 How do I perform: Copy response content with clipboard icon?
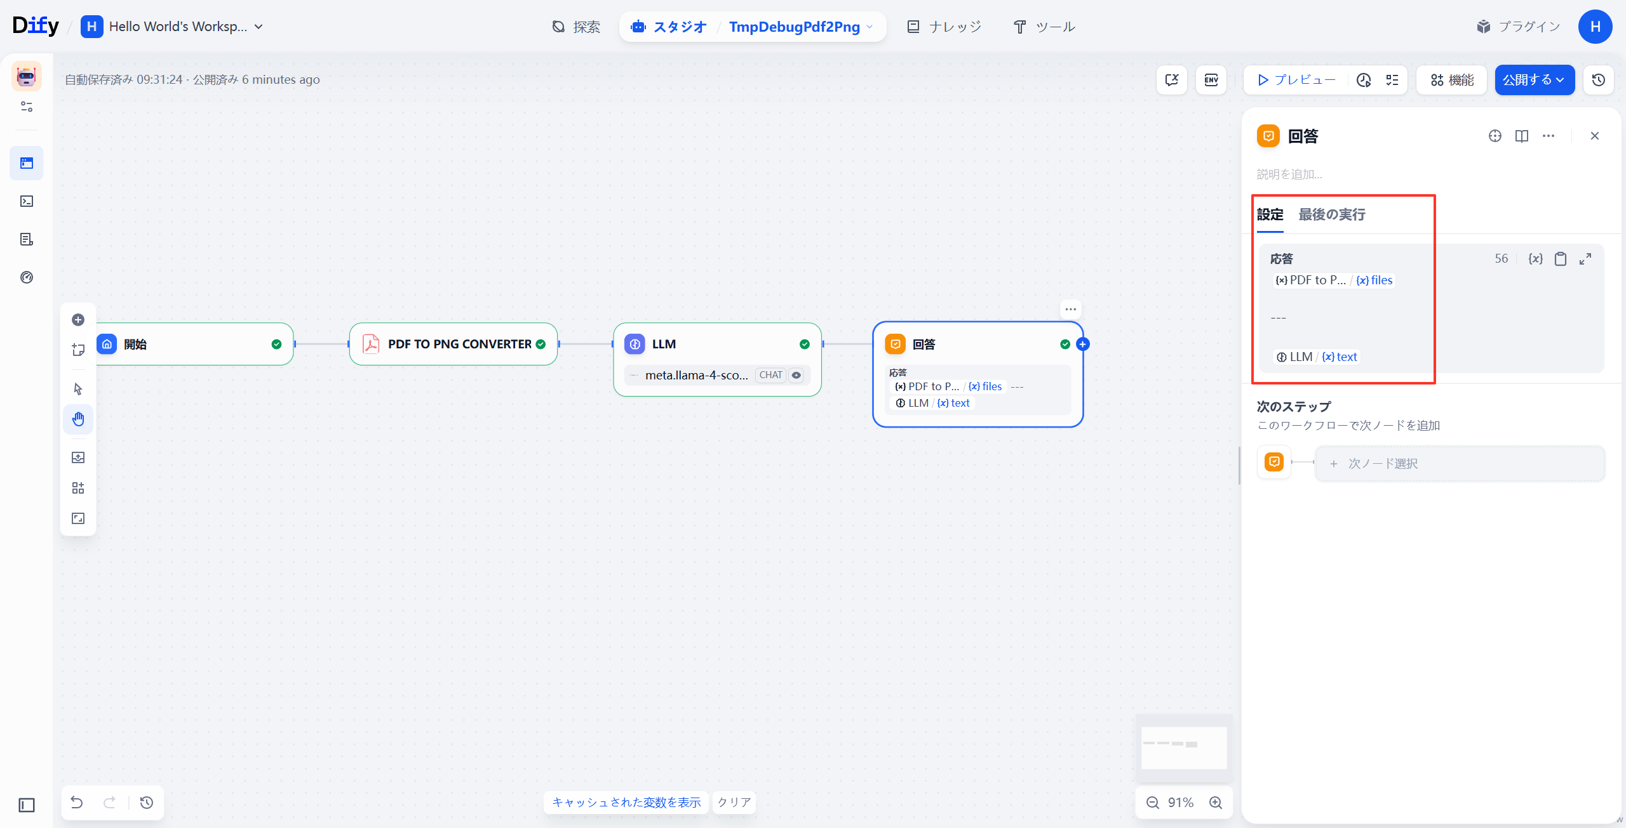(1560, 259)
